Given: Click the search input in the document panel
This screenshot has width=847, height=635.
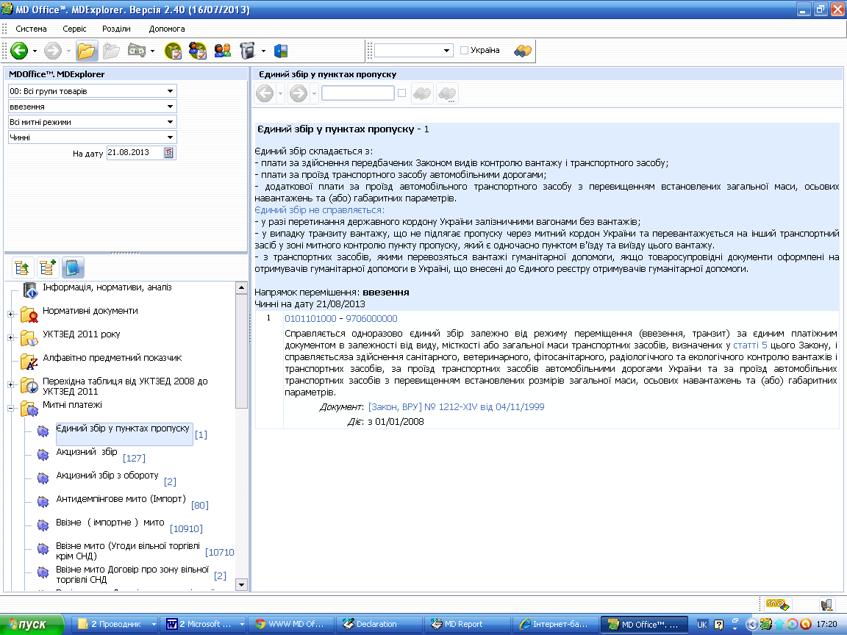Looking at the screenshot, I should pyautogui.click(x=357, y=93).
